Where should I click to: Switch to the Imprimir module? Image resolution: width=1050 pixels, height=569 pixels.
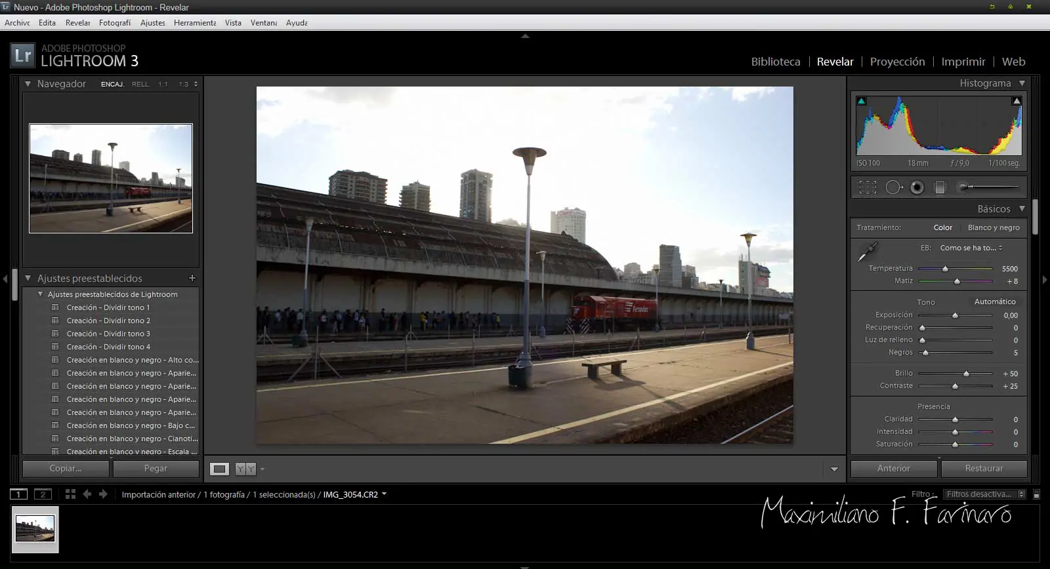963,62
